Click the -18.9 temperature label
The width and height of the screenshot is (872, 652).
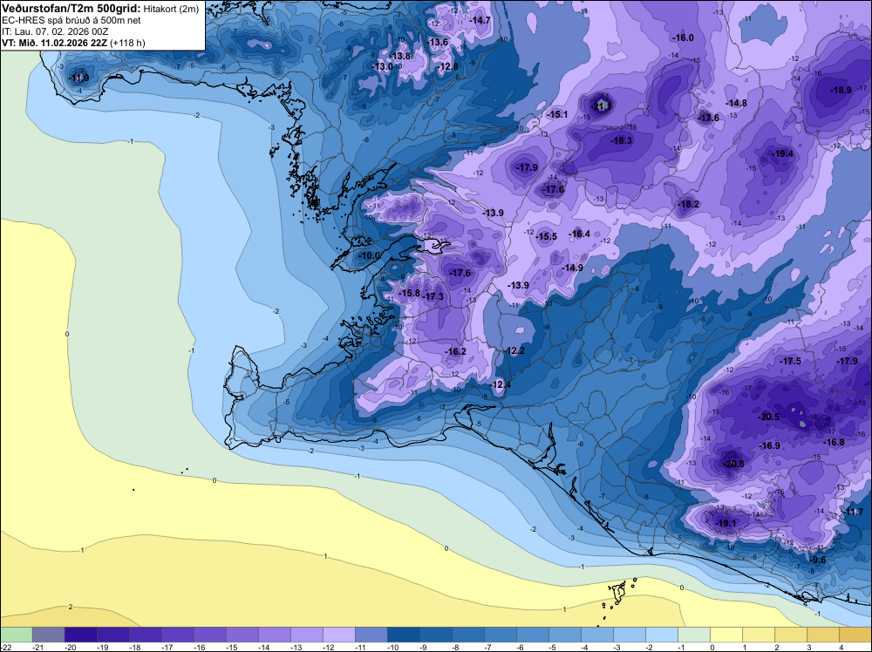pos(841,90)
